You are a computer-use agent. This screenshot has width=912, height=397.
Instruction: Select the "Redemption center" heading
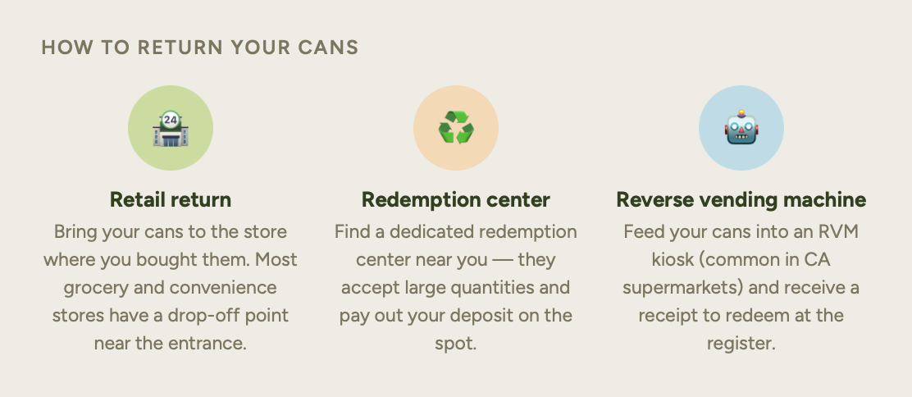[456, 199]
